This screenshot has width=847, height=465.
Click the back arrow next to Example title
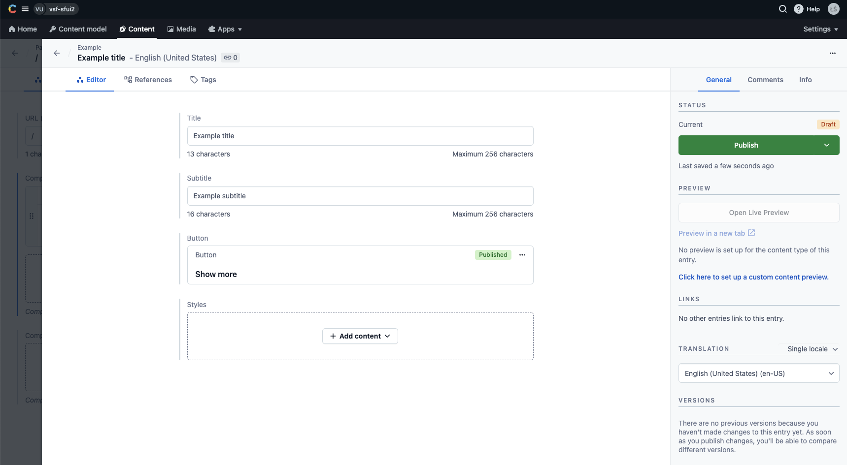click(56, 53)
